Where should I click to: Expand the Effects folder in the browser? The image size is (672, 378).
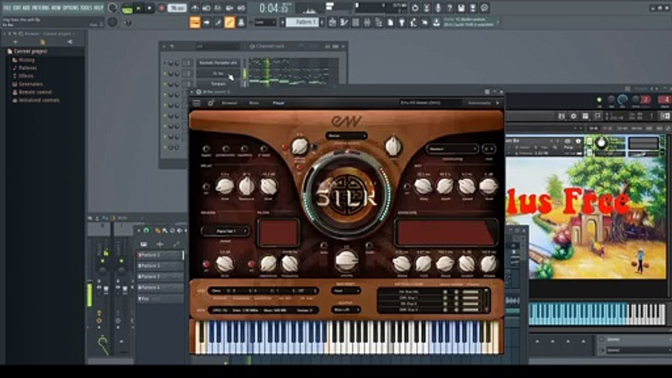(26, 76)
